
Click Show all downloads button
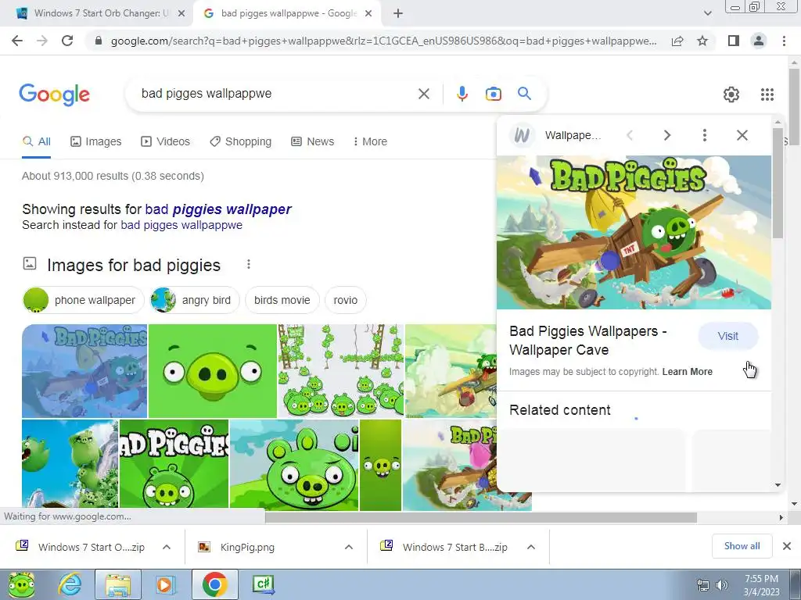[x=742, y=546]
